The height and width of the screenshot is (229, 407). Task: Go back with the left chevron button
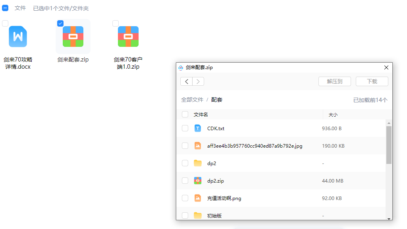187,81
